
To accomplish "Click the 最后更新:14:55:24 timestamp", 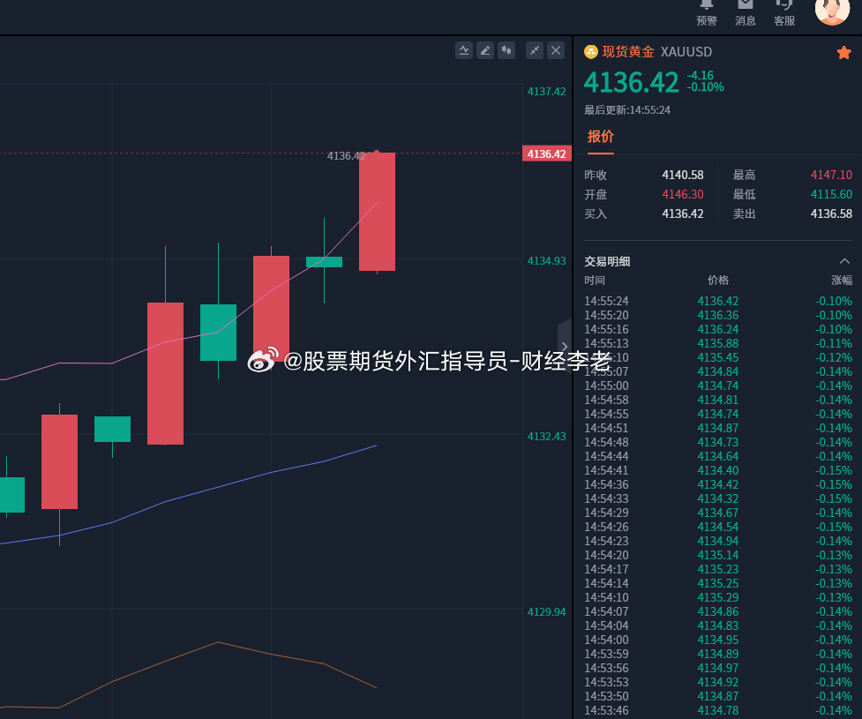I will tap(627, 110).
